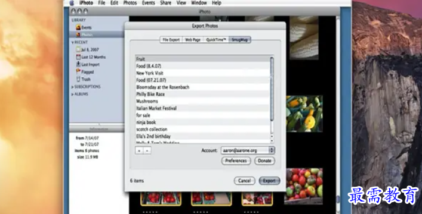Open the Apple menu

pos(72,3)
